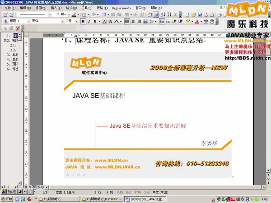
Task: Open the 插入 (Insert) menu
Action: click(56, 8)
